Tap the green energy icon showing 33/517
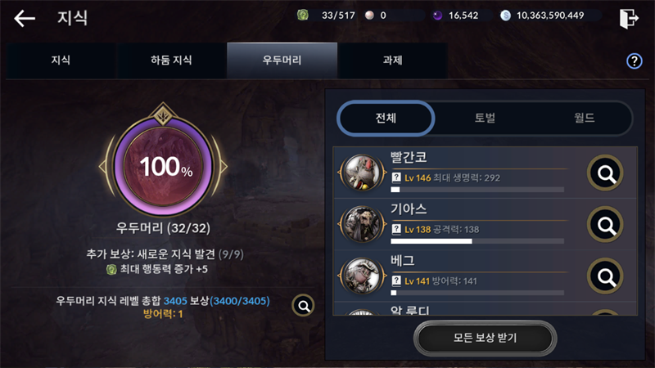This screenshot has width=655, height=368. click(303, 16)
